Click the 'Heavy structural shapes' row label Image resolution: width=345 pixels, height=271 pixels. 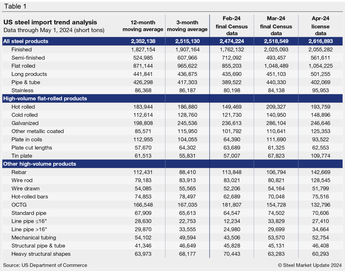[41, 254]
